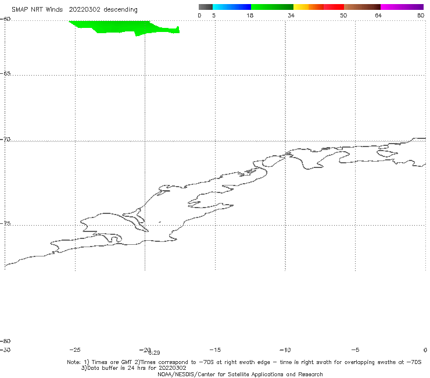Click the latitude label '-70'
430x378 pixels.
tap(5, 140)
